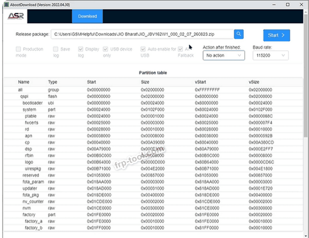Click the Size column header
This screenshot has height=238, width=309.
click(x=145, y=82)
